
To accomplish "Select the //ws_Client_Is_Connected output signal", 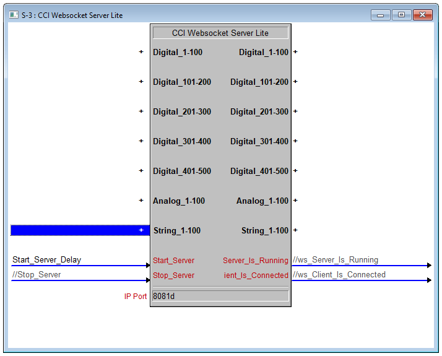I will (x=339, y=275).
